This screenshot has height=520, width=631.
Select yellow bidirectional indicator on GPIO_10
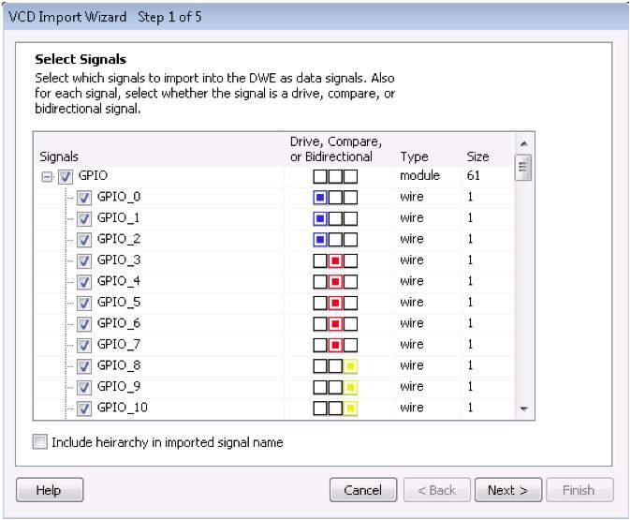[x=352, y=408]
